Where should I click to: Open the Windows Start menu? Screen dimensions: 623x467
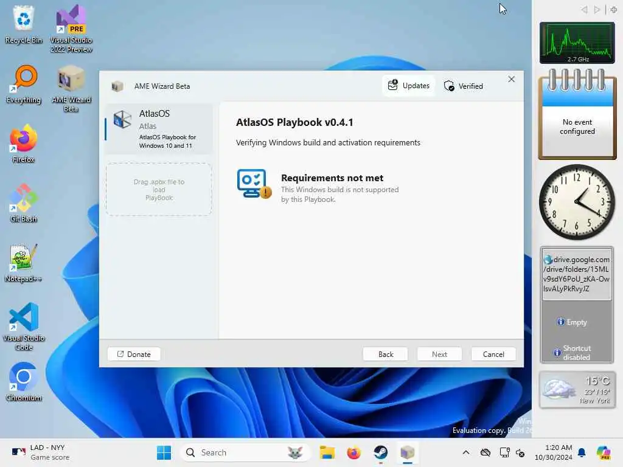click(164, 452)
